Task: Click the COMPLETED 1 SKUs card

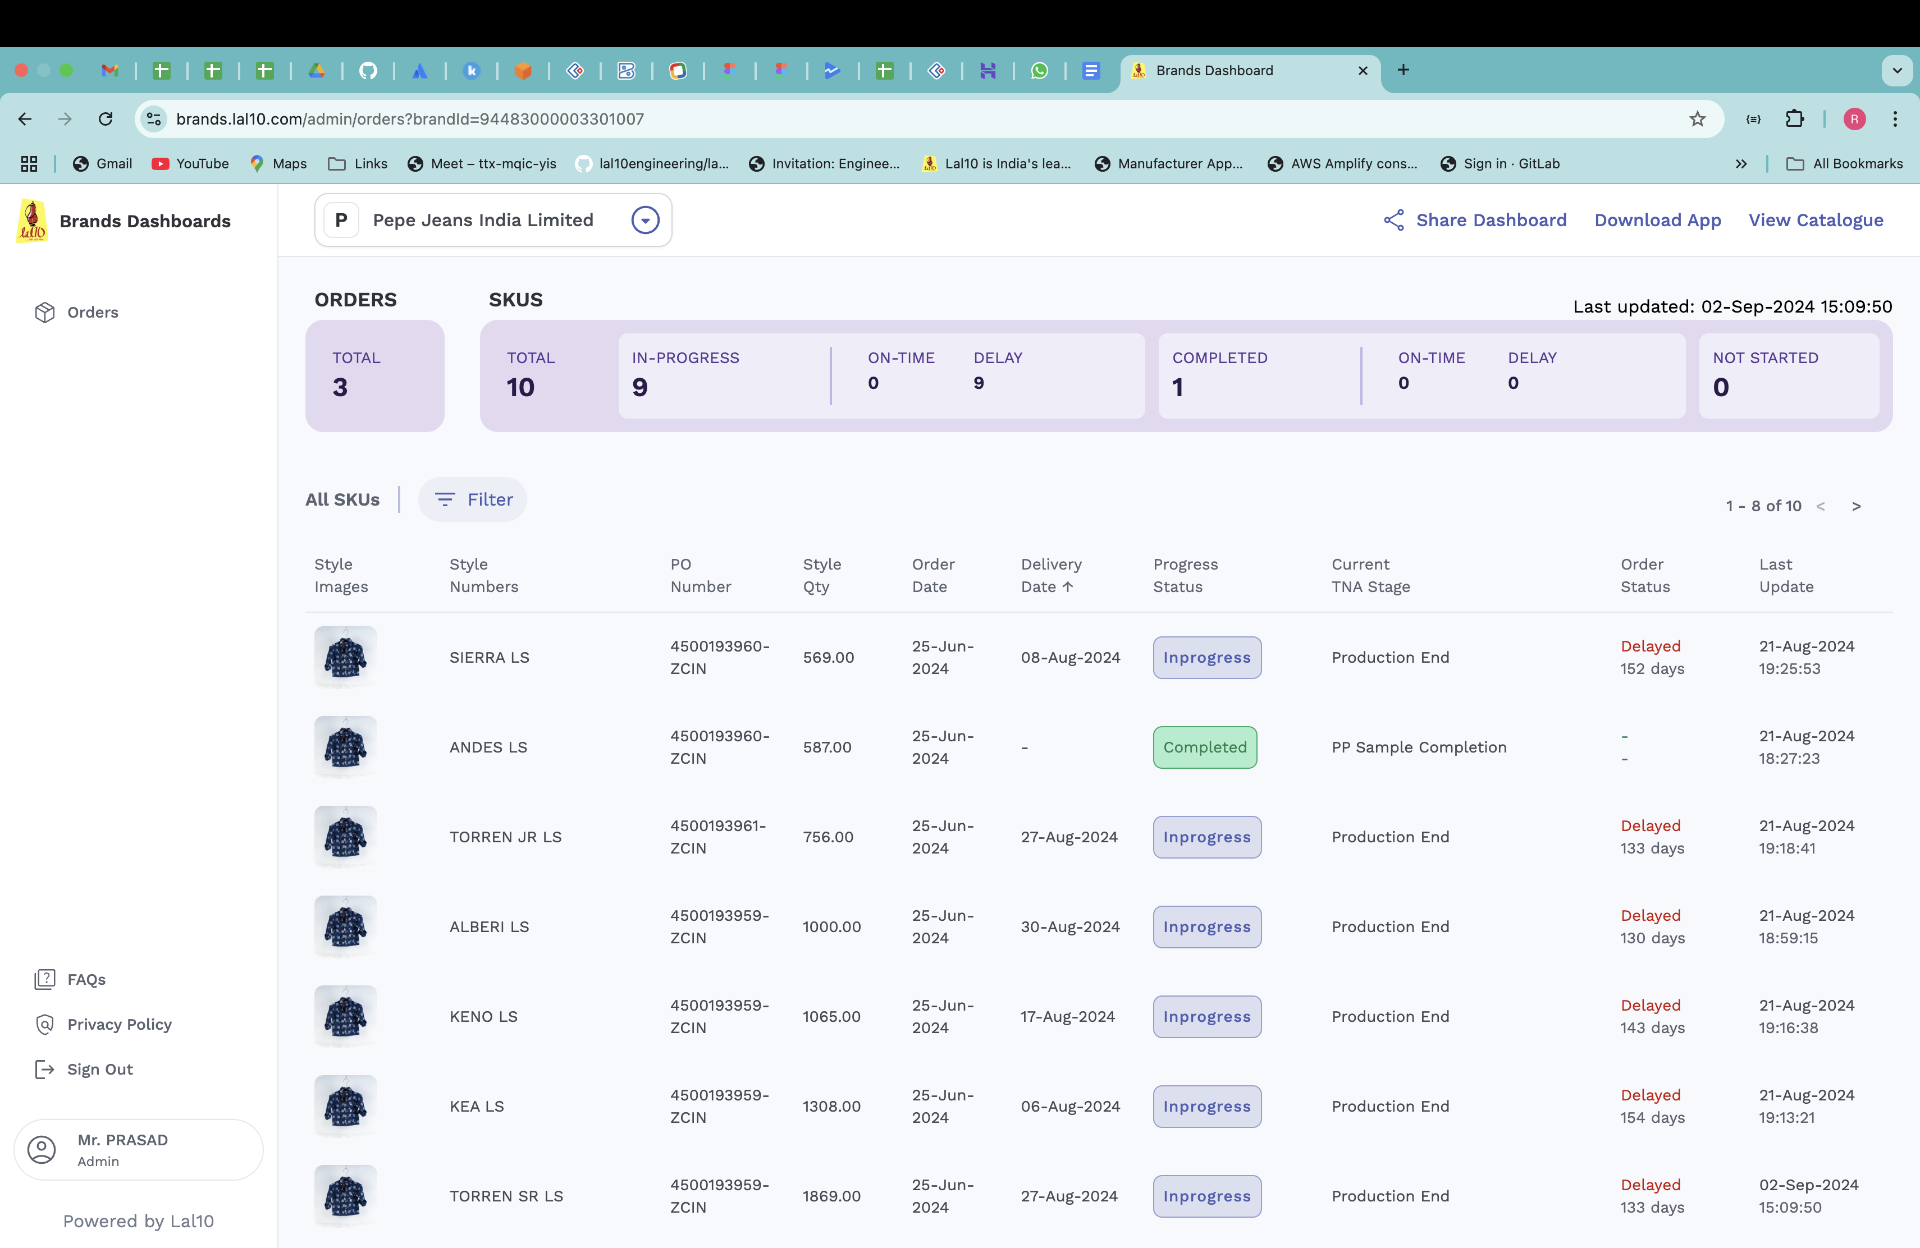Action: point(1421,375)
